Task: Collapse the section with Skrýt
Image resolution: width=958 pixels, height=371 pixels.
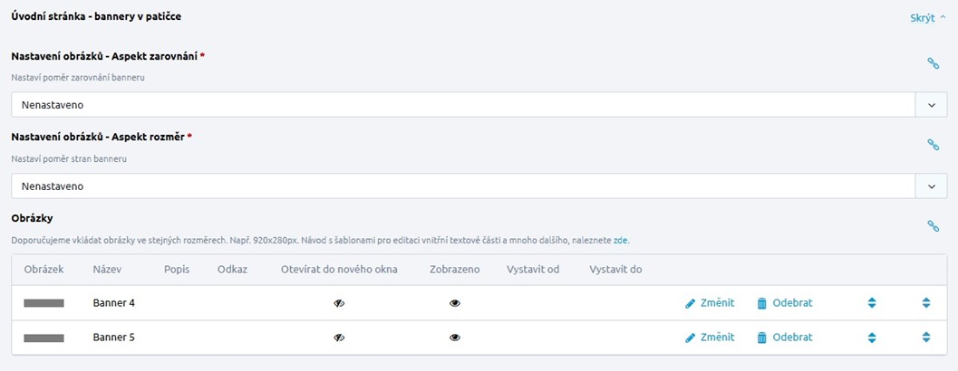Action: (x=927, y=18)
